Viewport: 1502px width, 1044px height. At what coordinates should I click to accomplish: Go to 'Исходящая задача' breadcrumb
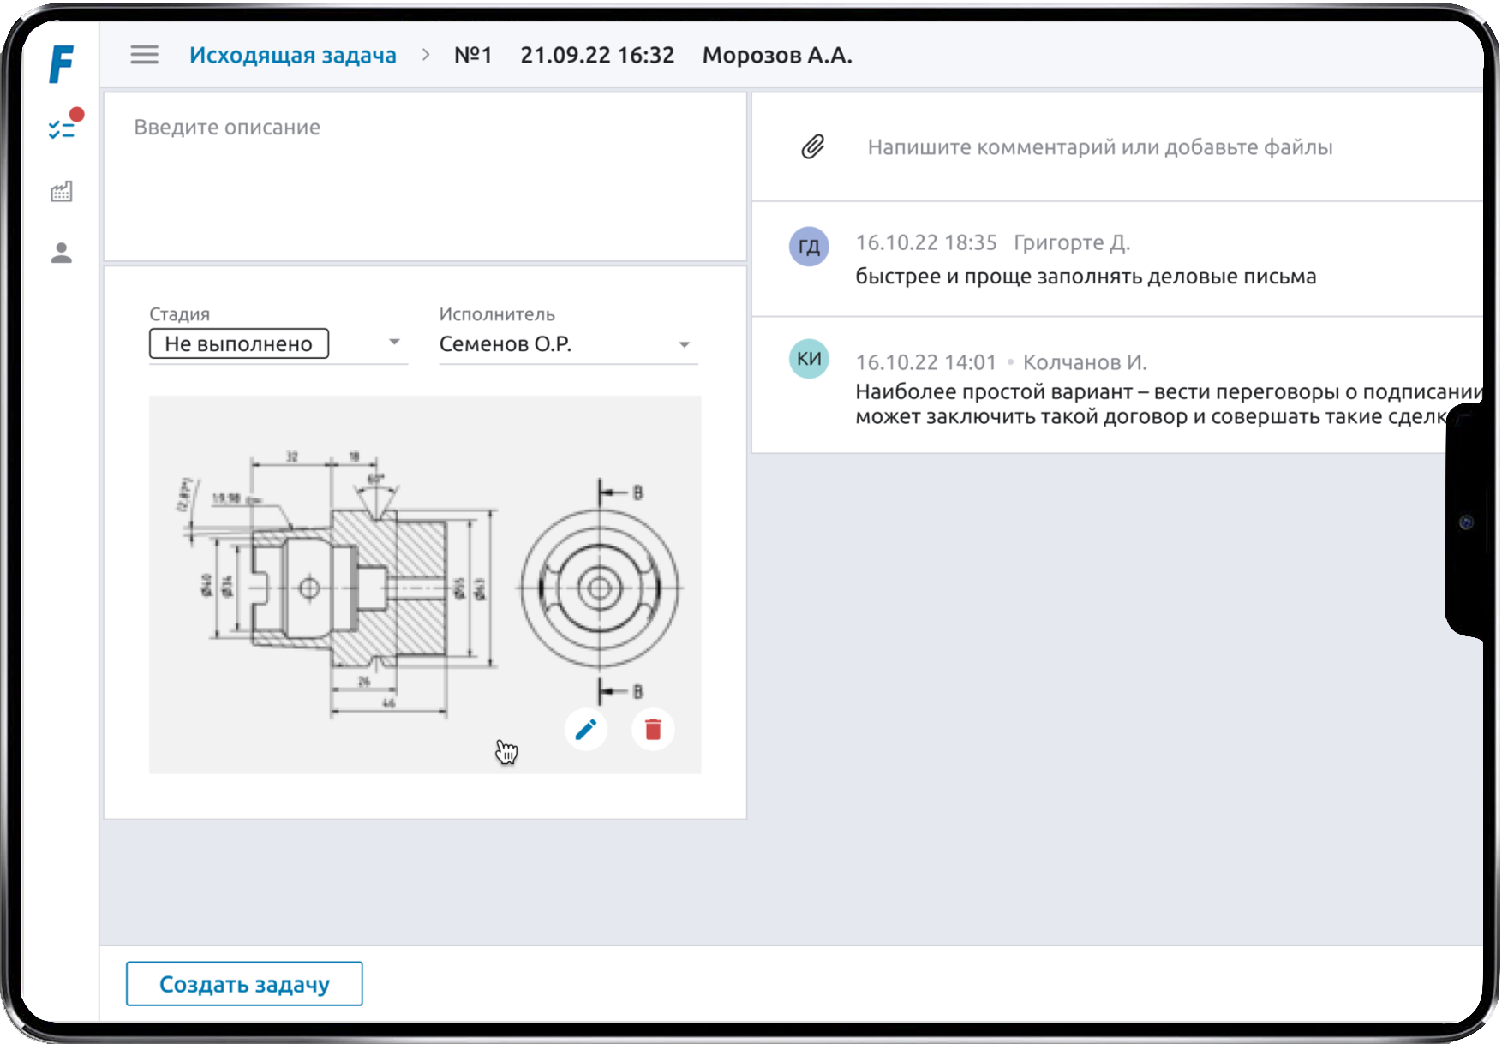(x=292, y=56)
